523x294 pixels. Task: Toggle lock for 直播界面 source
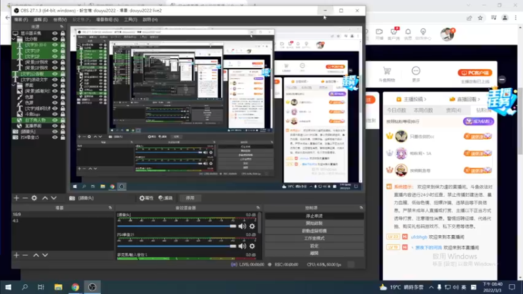click(x=63, y=125)
